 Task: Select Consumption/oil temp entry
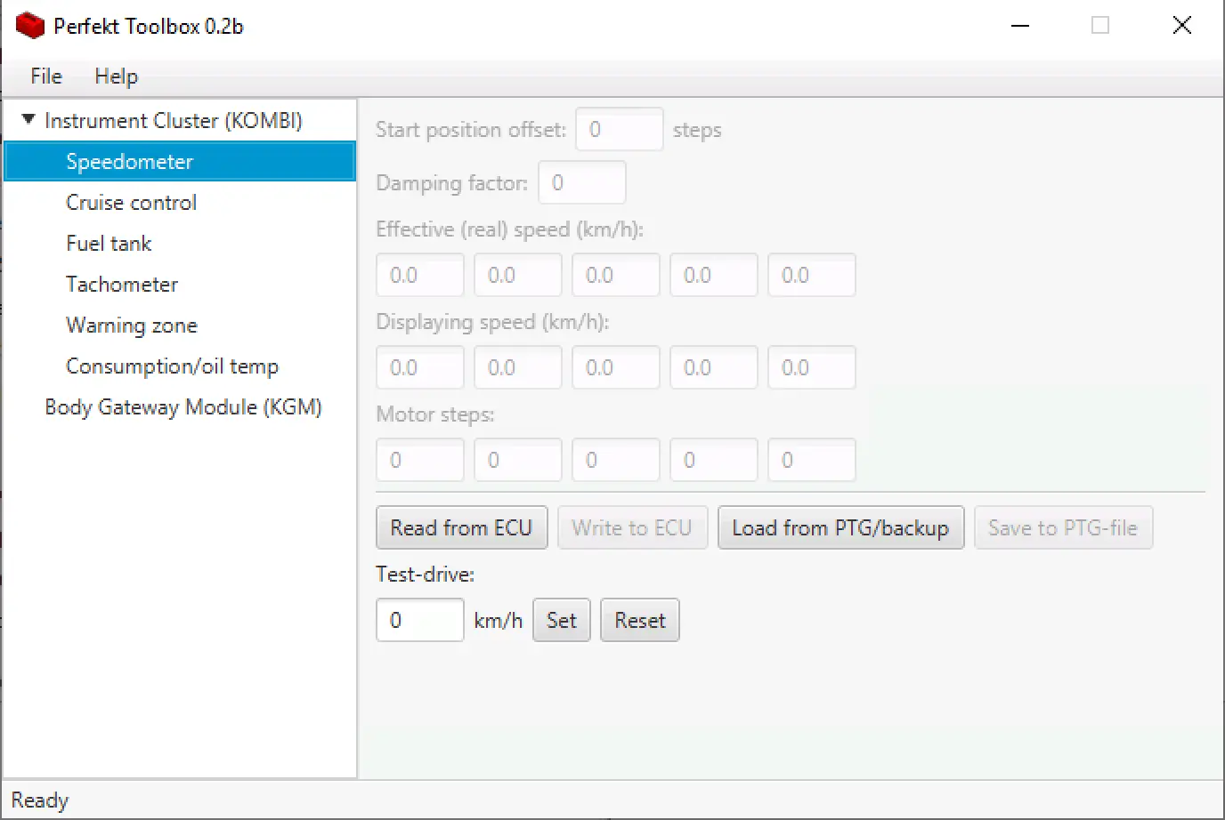[172, 366]
